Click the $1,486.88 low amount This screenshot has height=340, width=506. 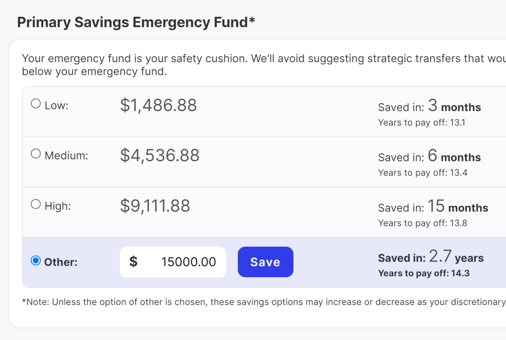coord(158,105)
